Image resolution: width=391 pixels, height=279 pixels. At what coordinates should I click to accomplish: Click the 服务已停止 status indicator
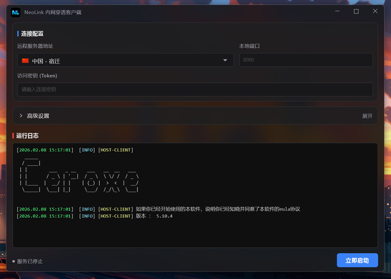point(27,261)
